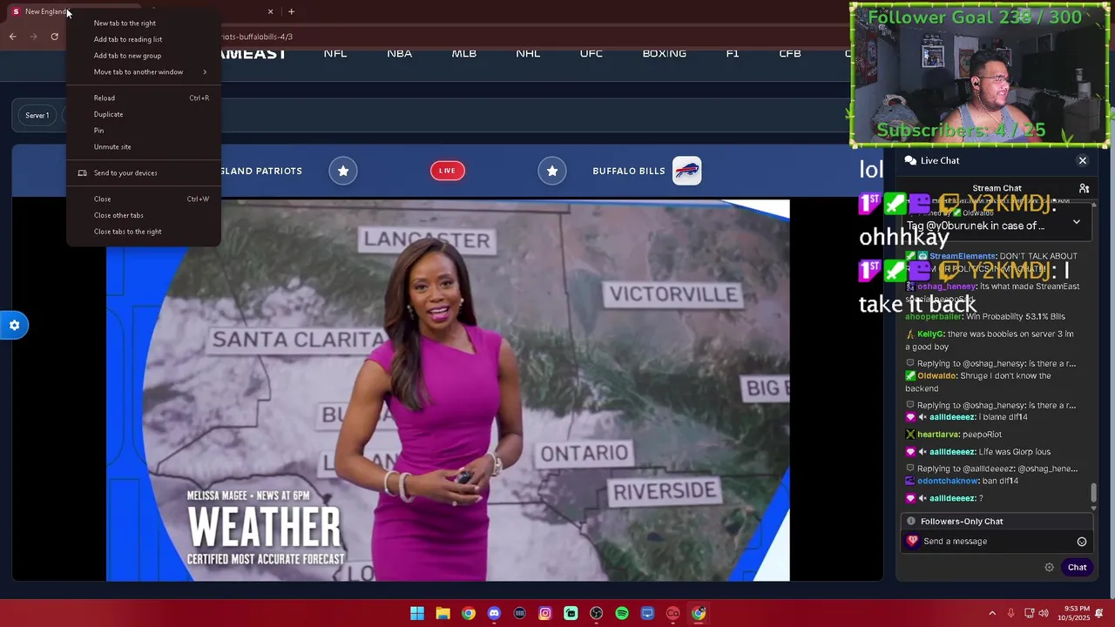The width and height of the screenshot is (1115, 627).
Task: Click the purple Chat send button
Action: [1078, 567]
